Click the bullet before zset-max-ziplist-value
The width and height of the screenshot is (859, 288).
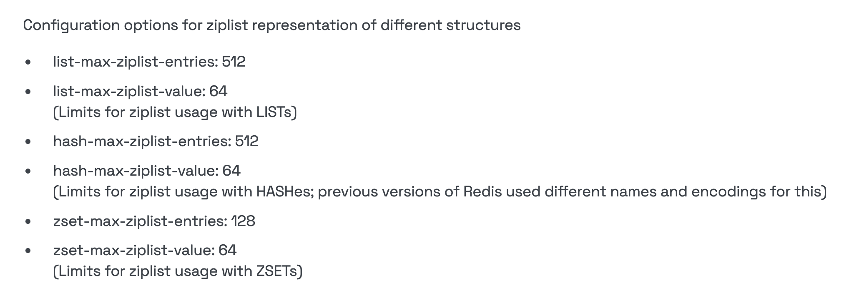click(28, 251)
